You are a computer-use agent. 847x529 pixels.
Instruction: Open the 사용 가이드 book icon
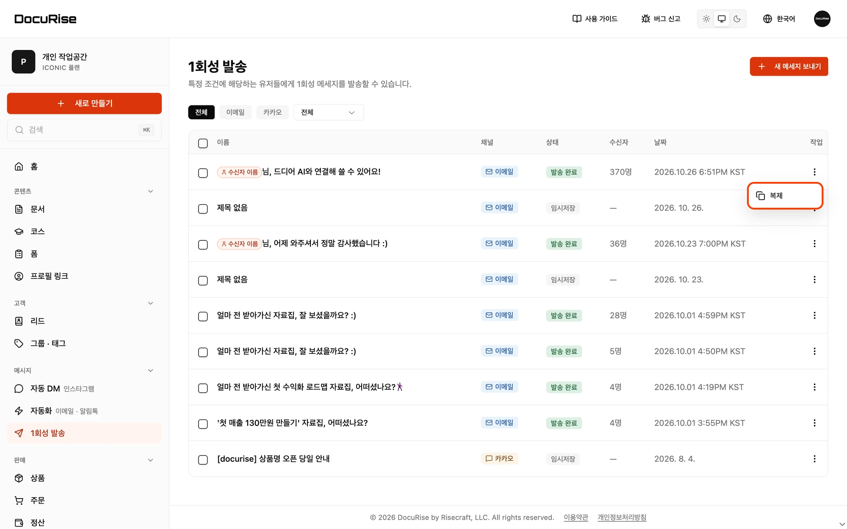point(576,19)
